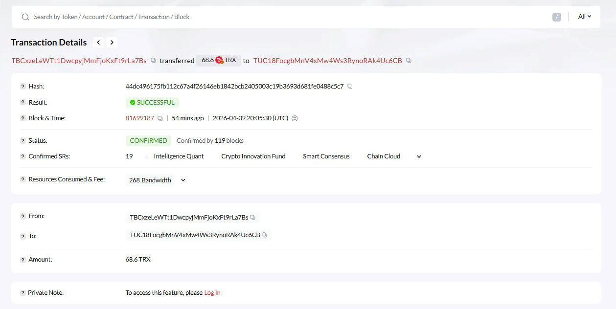Expand the Confirmed SRs list
Image resolution: width=616 pixels, height=309 pixels.
[x=419, y=156]
